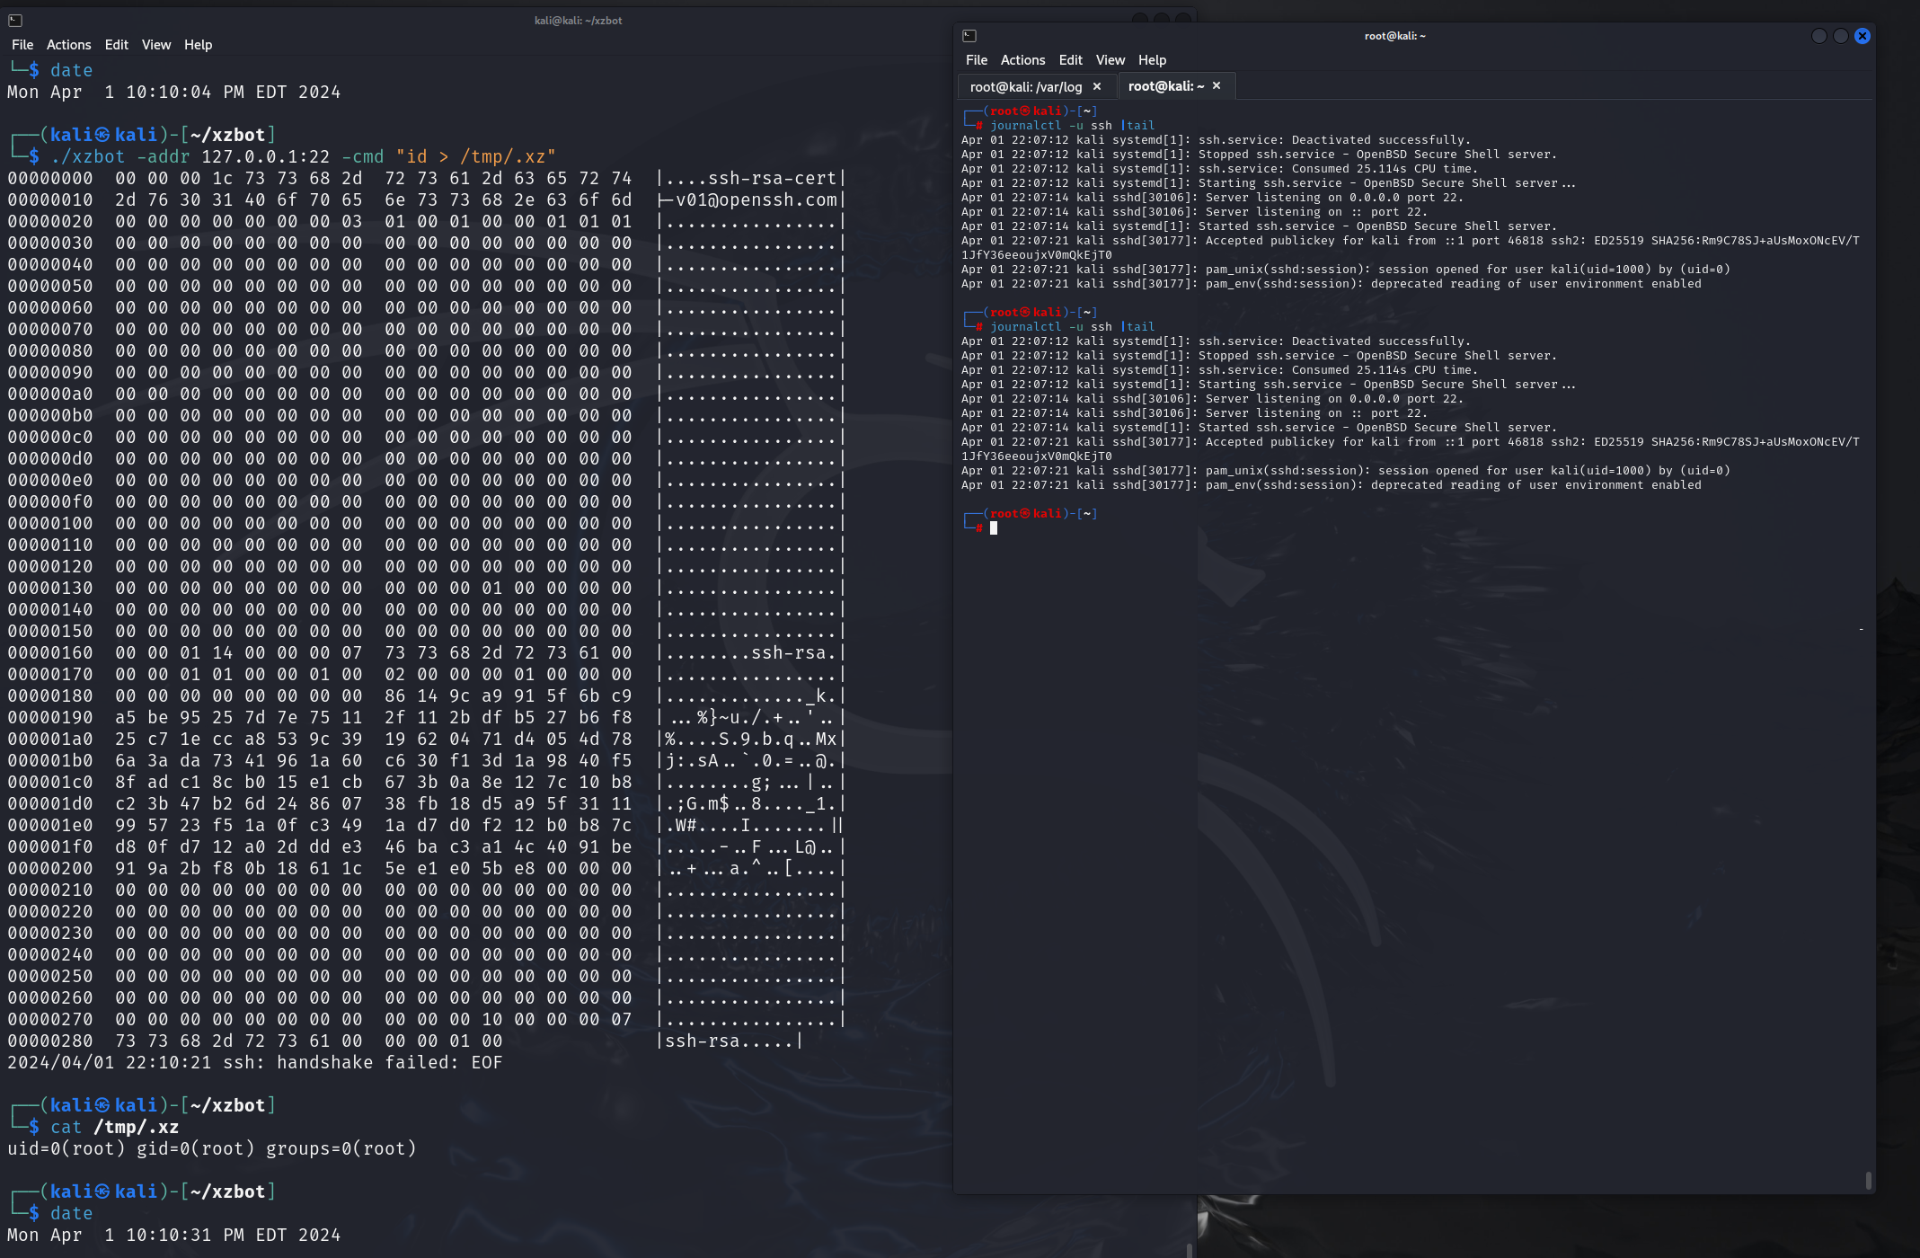The image size is (1920, 1258).
Task: Click second 'journalctl -u ssh |tail' command
Action: (1073, 327)
